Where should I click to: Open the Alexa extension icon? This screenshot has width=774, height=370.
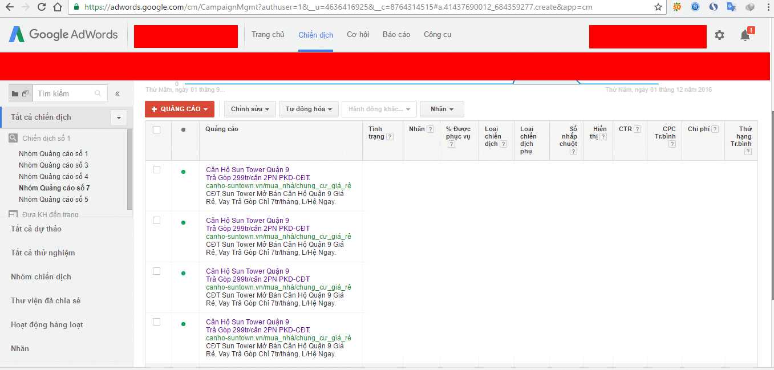pos(695,7)
